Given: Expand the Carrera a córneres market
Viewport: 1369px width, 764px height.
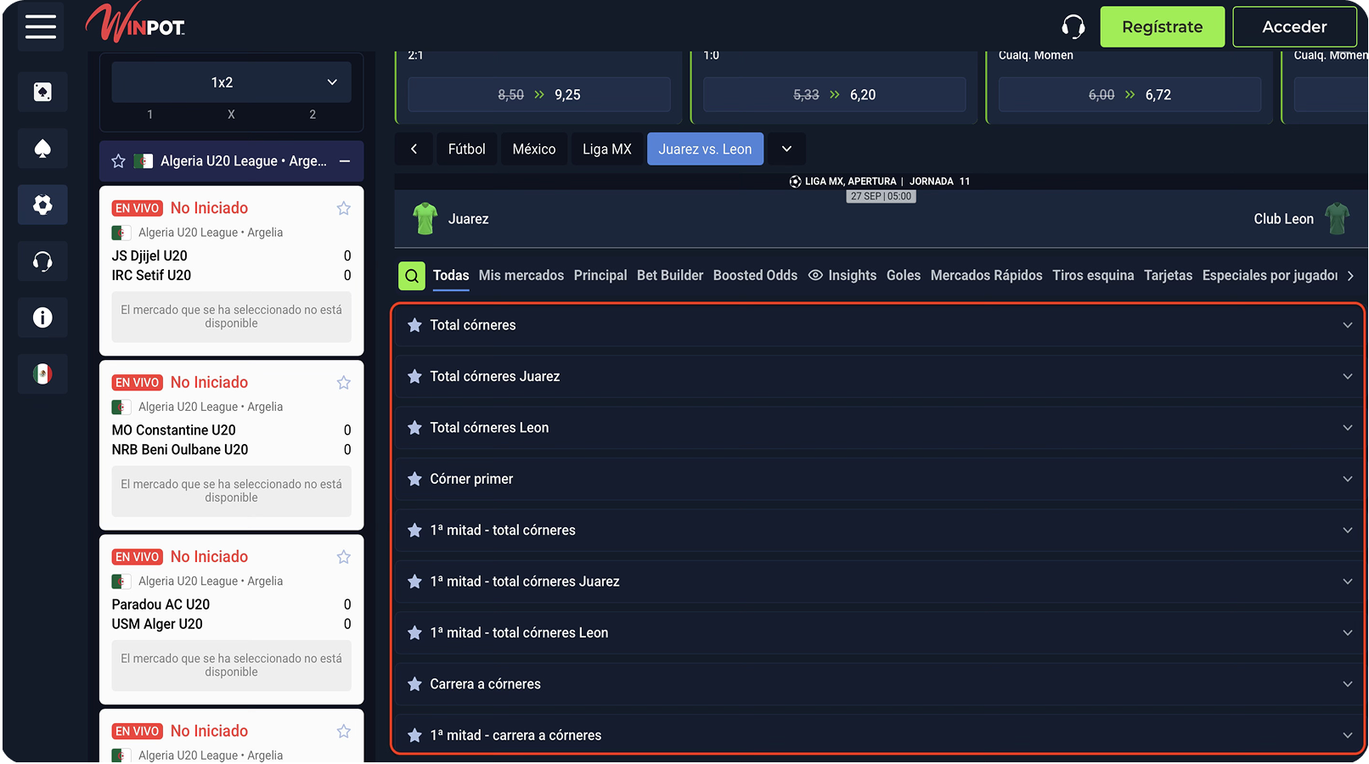Looking at the screenshot, I should [1347, 684].
